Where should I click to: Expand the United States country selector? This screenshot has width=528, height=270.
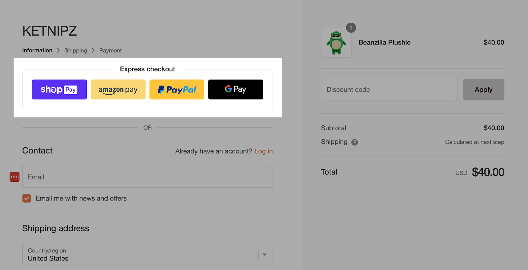(x=147, y=254)
